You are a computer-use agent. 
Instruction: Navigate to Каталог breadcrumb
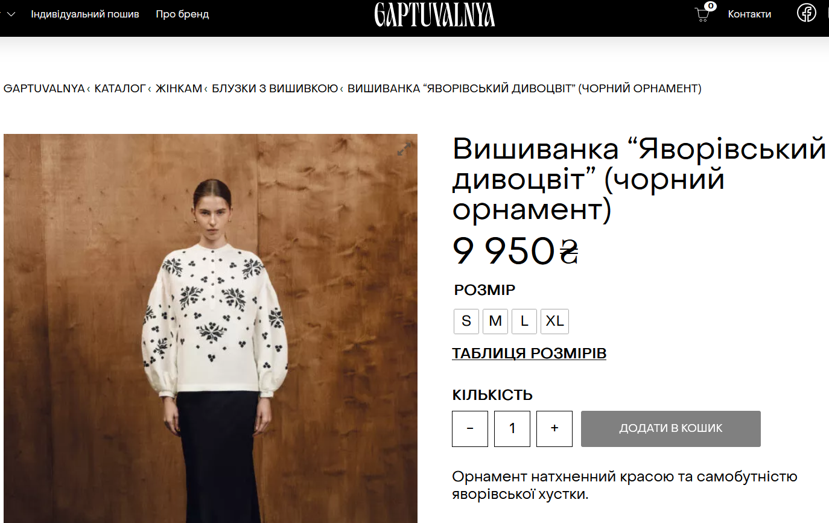click(x=120, y=89)
